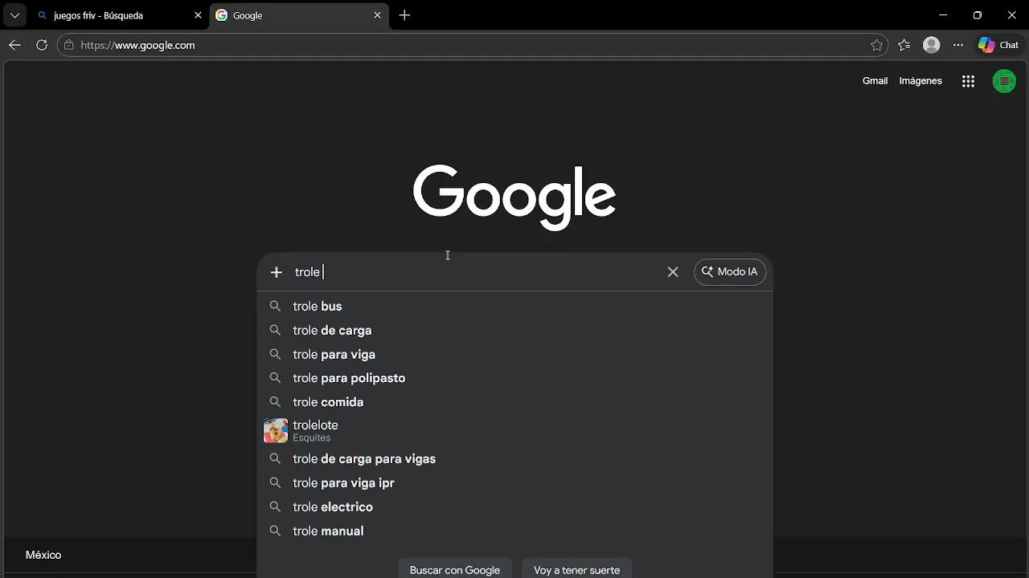Clear the search text with the X
This screenshot has height=578, width=1029.
(673, 272)
